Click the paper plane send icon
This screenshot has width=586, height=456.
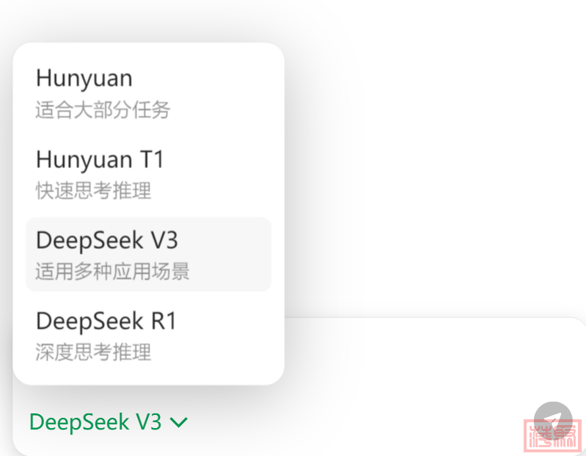552,421
